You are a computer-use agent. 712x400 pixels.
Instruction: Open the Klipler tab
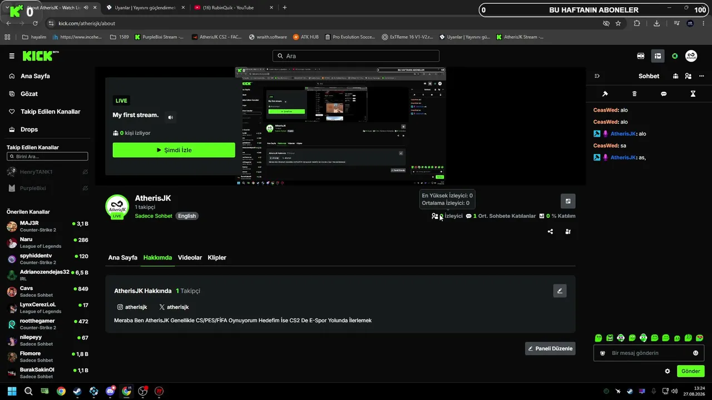point(217,258)
